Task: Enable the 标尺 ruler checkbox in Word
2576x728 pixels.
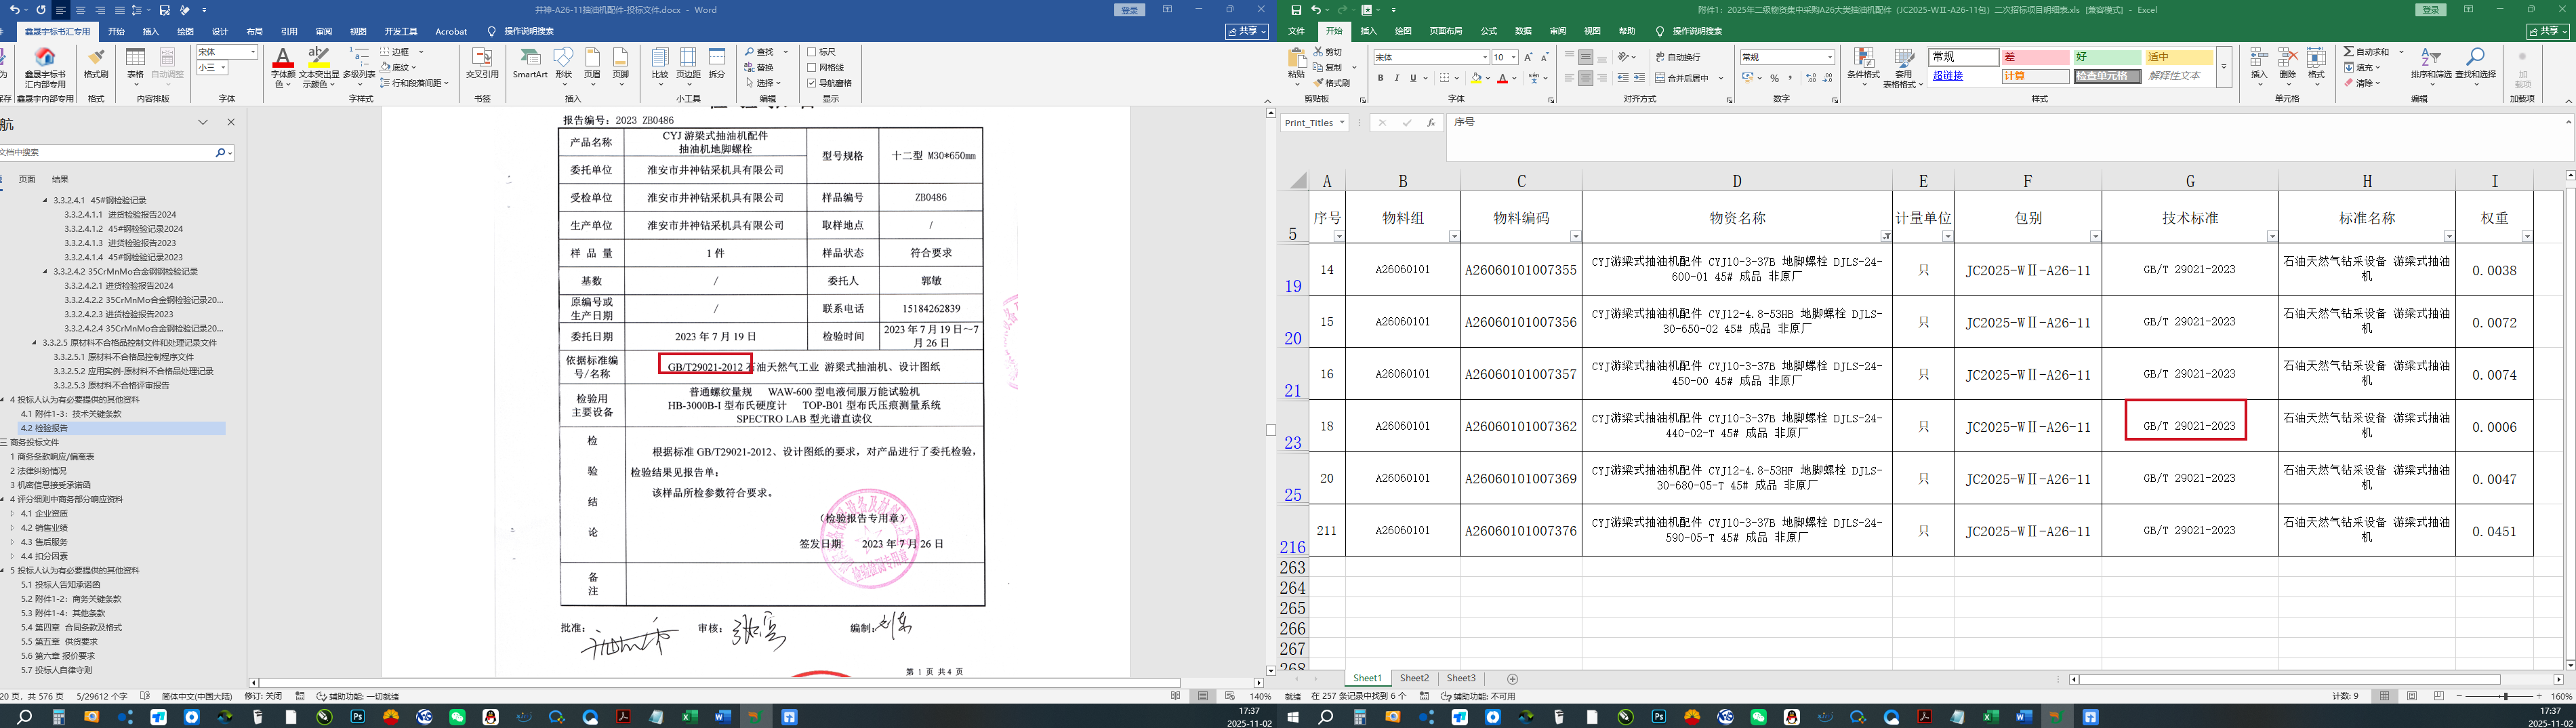Action: click(x=812, y=52)
